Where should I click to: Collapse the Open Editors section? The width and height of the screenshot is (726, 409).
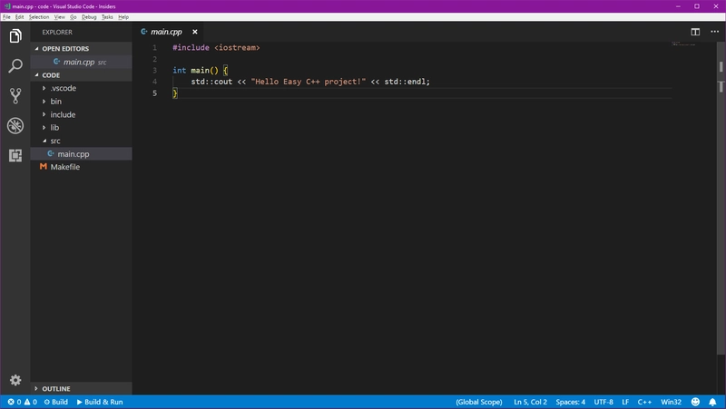pyautogui.click(x=65, y=49)
